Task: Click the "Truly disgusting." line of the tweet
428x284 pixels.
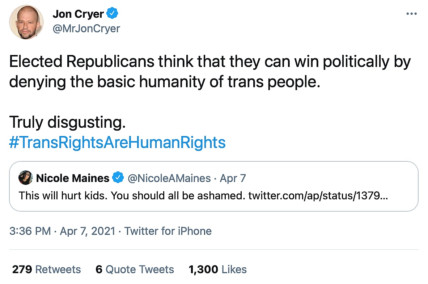Action: click(67, 122)
